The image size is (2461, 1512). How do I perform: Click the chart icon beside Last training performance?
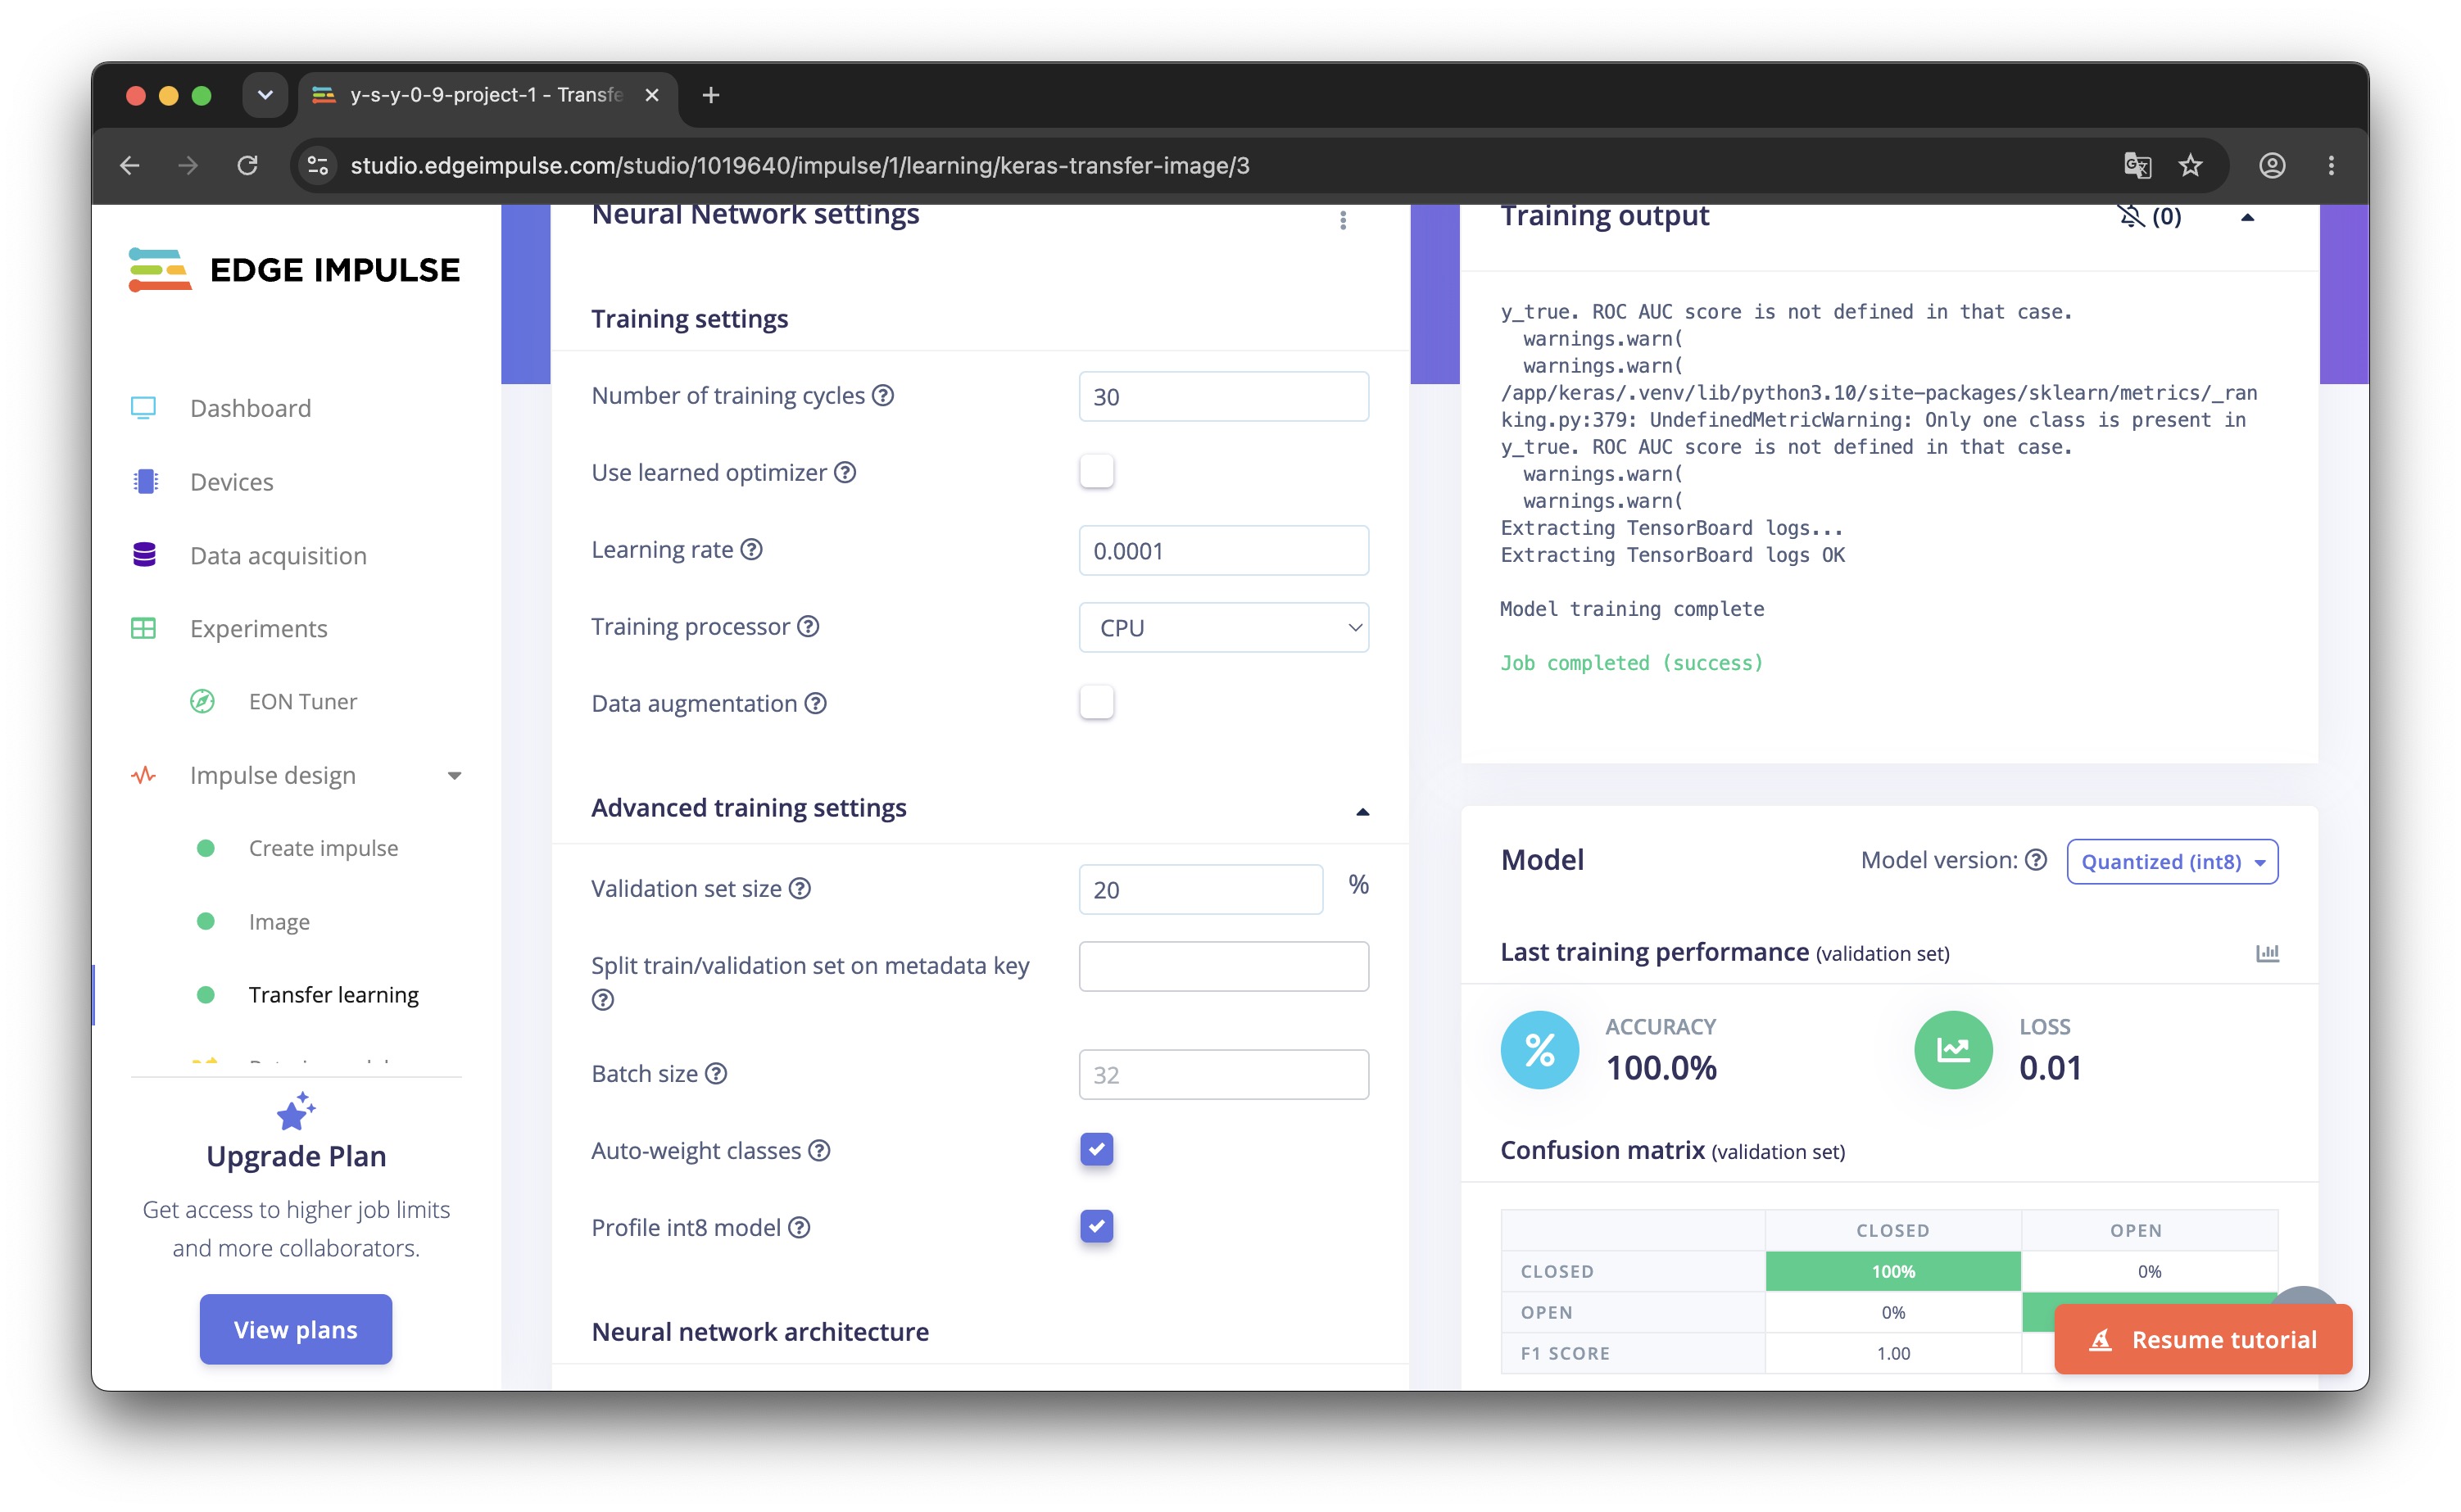click(x=2267, y=953)
